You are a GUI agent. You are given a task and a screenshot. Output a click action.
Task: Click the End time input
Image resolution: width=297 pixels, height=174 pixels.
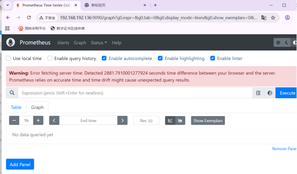(x=88, y=120)
